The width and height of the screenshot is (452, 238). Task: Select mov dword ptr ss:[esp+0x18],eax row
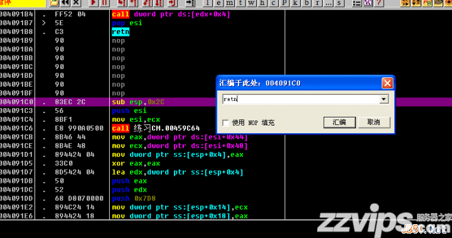180,216
